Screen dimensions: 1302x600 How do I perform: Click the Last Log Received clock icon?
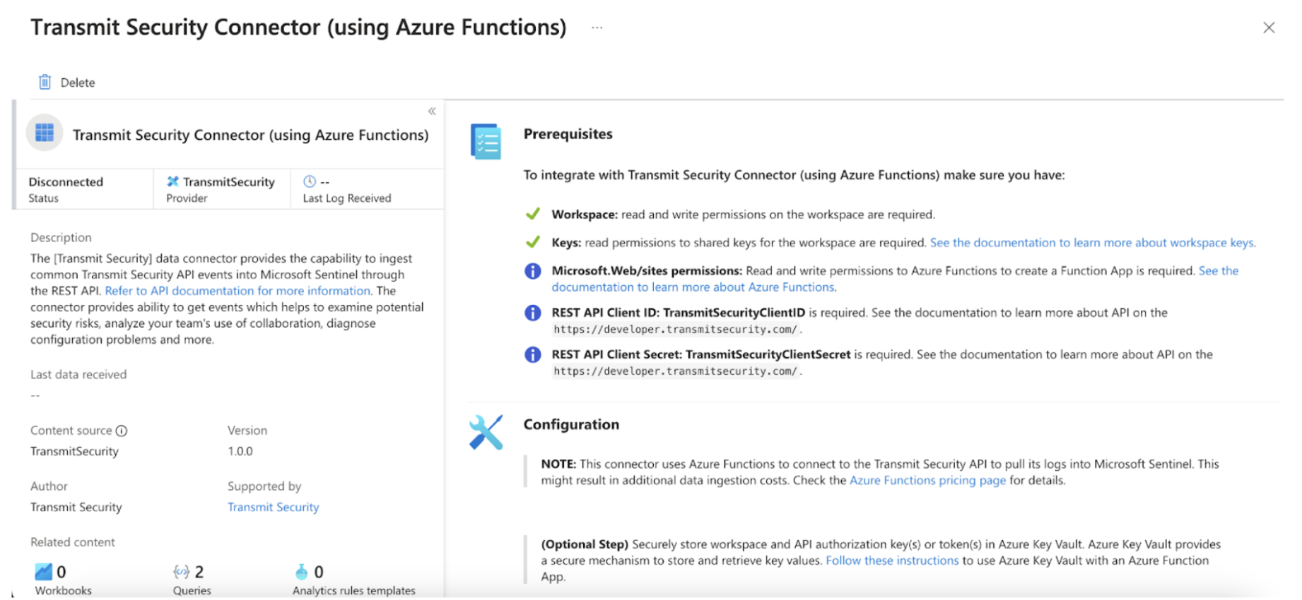310,181
